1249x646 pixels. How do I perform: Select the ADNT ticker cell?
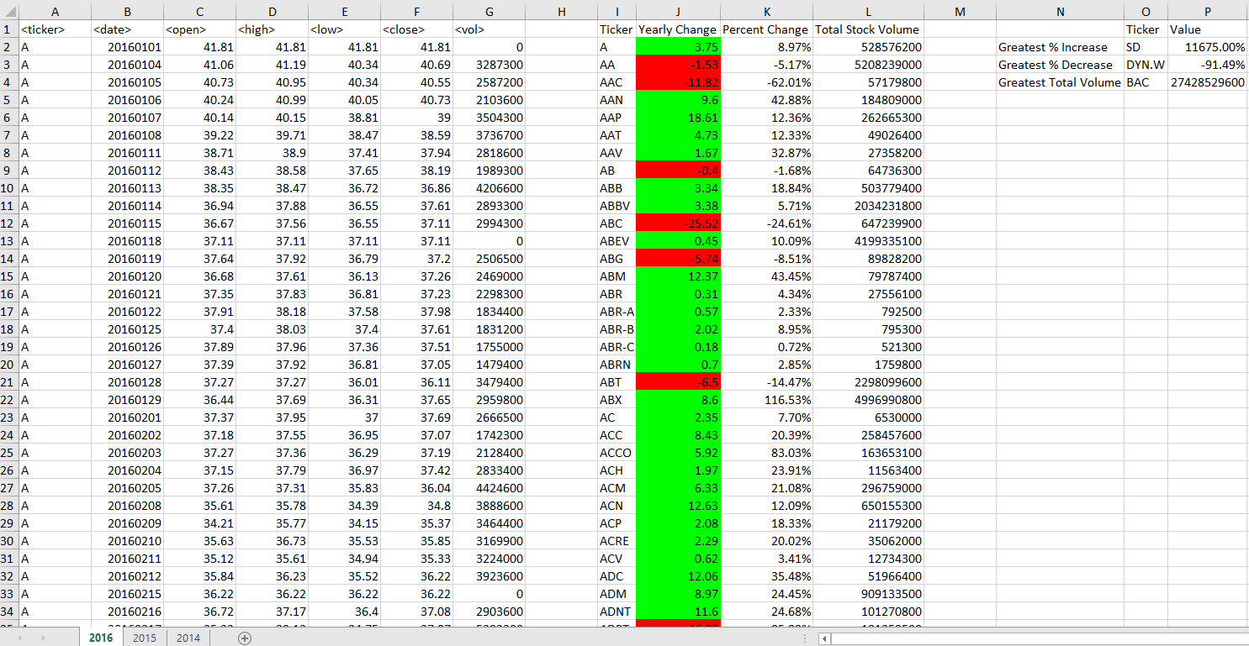coord(617,612)
